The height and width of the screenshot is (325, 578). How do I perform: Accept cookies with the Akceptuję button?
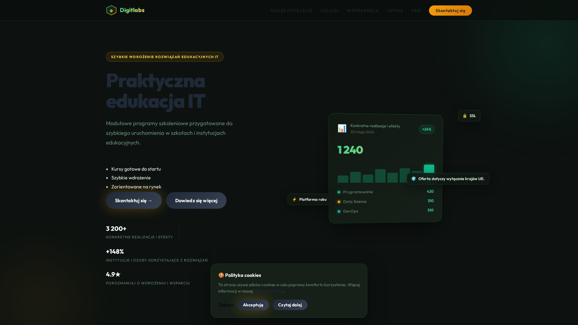coord(253,305)
